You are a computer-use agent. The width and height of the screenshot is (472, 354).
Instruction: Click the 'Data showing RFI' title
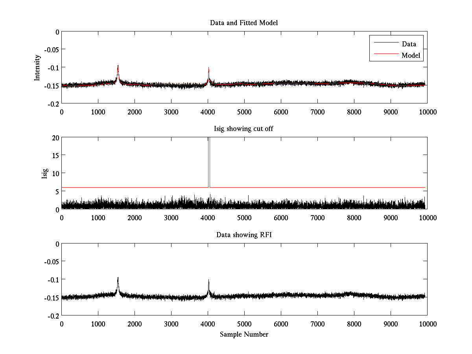tap(244, 235)
